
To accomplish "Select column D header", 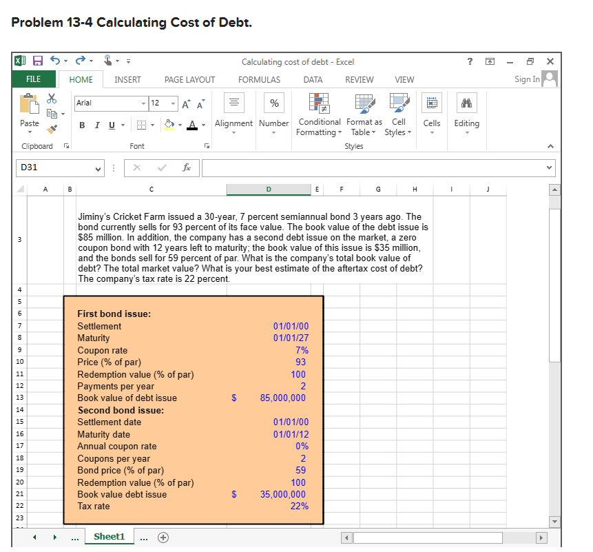I will (269, 190).
